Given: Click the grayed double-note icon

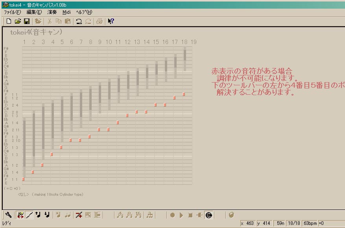Looking at the screenshot, I should tap(68, 215).
